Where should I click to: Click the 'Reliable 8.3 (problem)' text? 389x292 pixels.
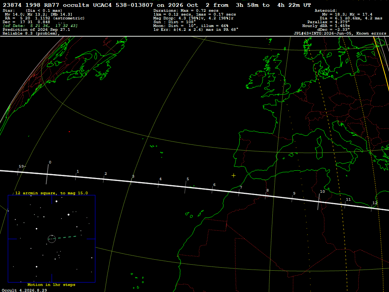31,33
